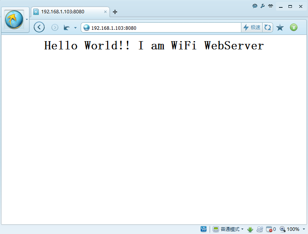Image resolution: width=308 pixels, height=234 pixels.
Task: Click the globe site icon in address bar
Action: [x=87, y=28]
